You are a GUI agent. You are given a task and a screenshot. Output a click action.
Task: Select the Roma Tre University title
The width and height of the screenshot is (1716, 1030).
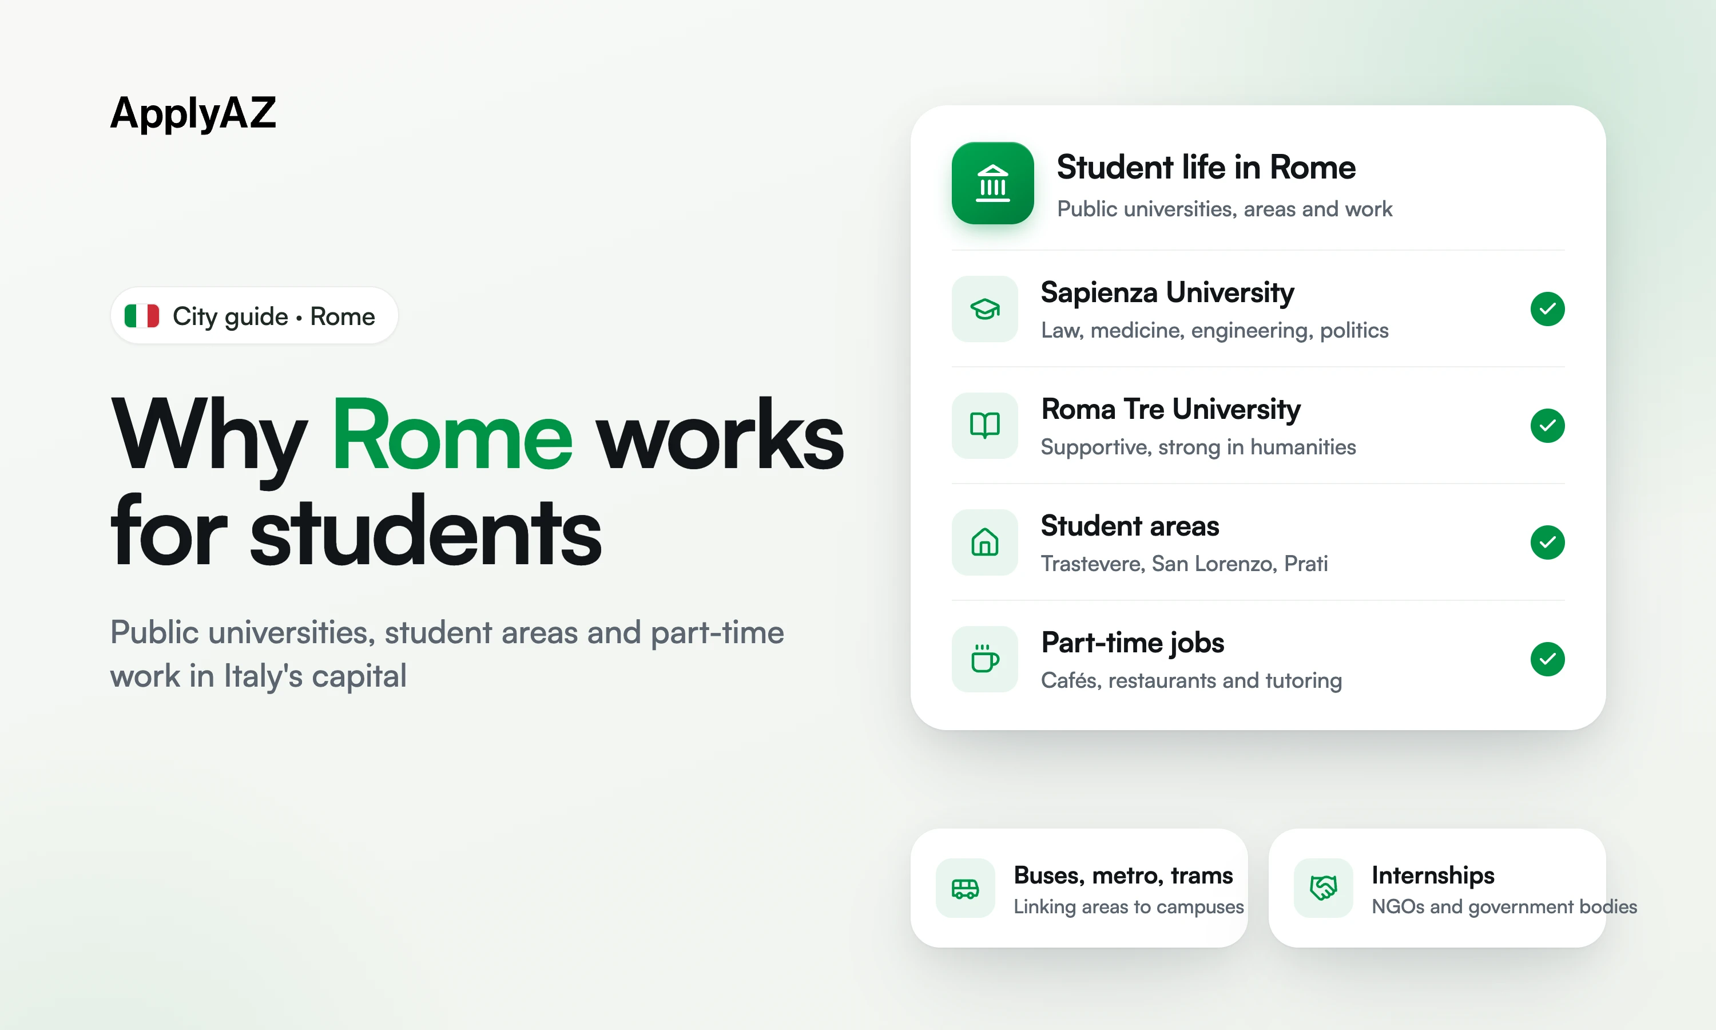(1171, 410)
